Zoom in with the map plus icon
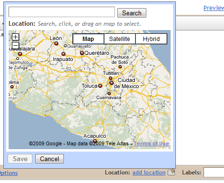 15,37
